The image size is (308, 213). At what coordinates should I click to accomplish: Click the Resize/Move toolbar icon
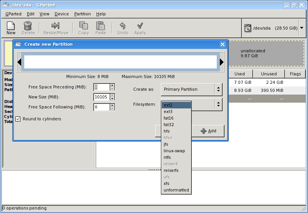coord(56,26)
